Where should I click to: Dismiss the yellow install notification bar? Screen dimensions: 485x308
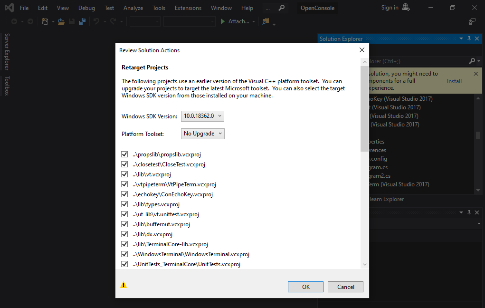point(476,74)
